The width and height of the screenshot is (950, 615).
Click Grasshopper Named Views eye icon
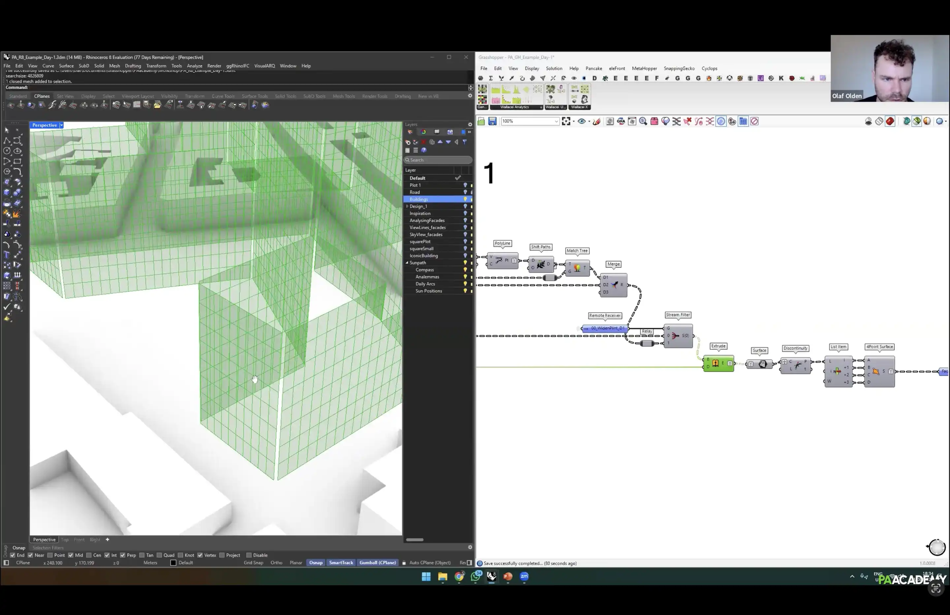(582, 121)
